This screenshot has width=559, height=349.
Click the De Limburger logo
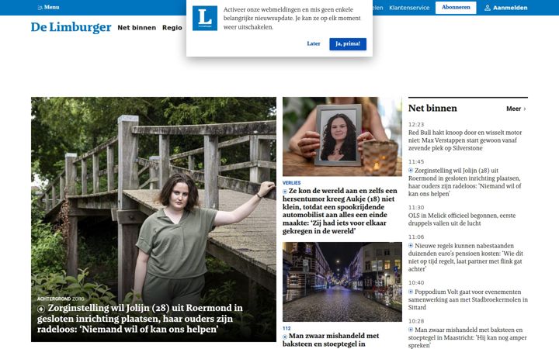tap(71, 27)
